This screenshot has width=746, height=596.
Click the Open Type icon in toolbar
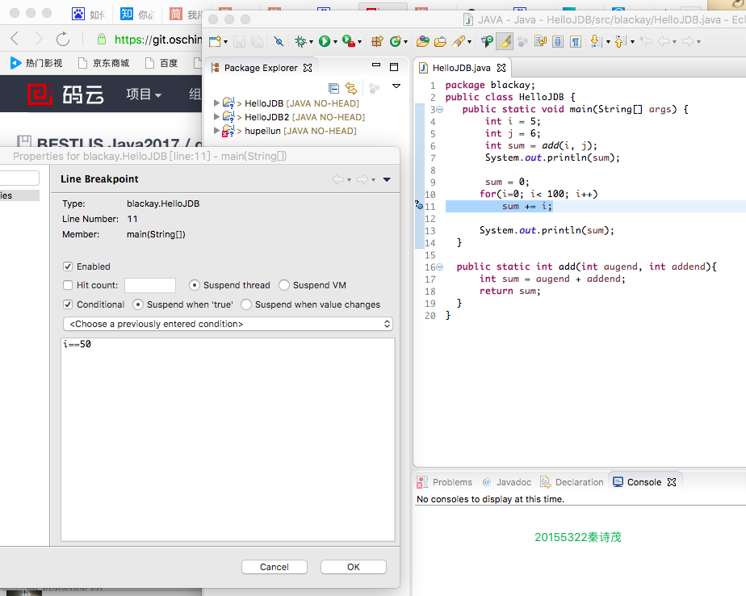tap(422, 41)
